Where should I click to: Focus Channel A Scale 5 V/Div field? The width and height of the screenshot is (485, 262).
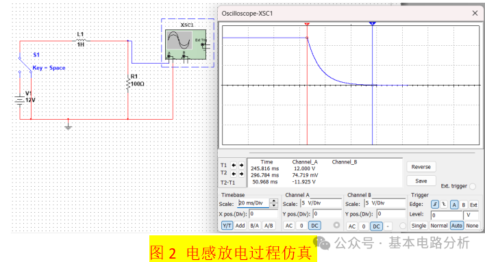[321, 203]
